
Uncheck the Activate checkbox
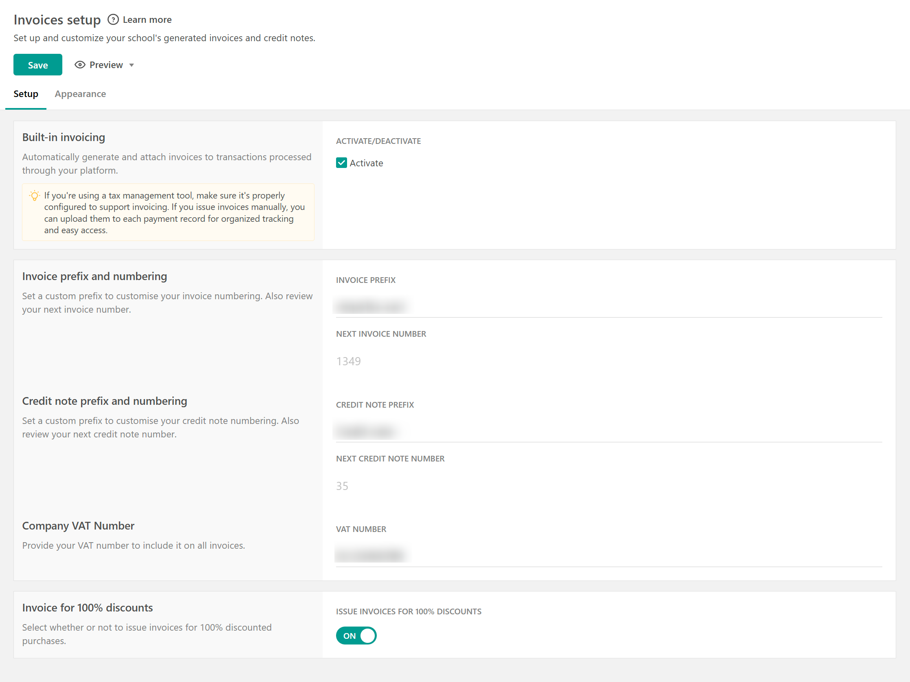coord(341,163)
